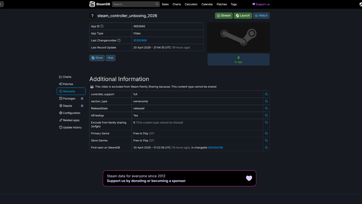
Task: Open changelist link #35350236
Action: (215, 148)
